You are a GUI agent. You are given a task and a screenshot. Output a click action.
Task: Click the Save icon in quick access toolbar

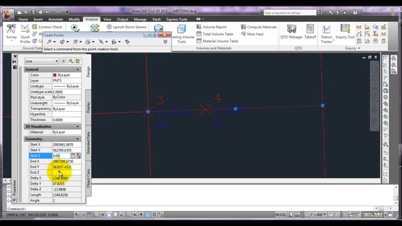33,12
